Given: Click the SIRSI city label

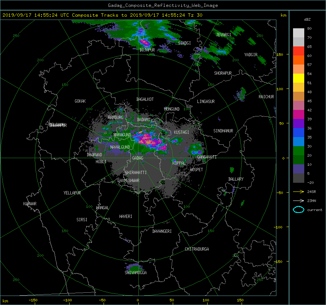Looking at the screenshot, I should pyautogui.click(x=82, y=220).
